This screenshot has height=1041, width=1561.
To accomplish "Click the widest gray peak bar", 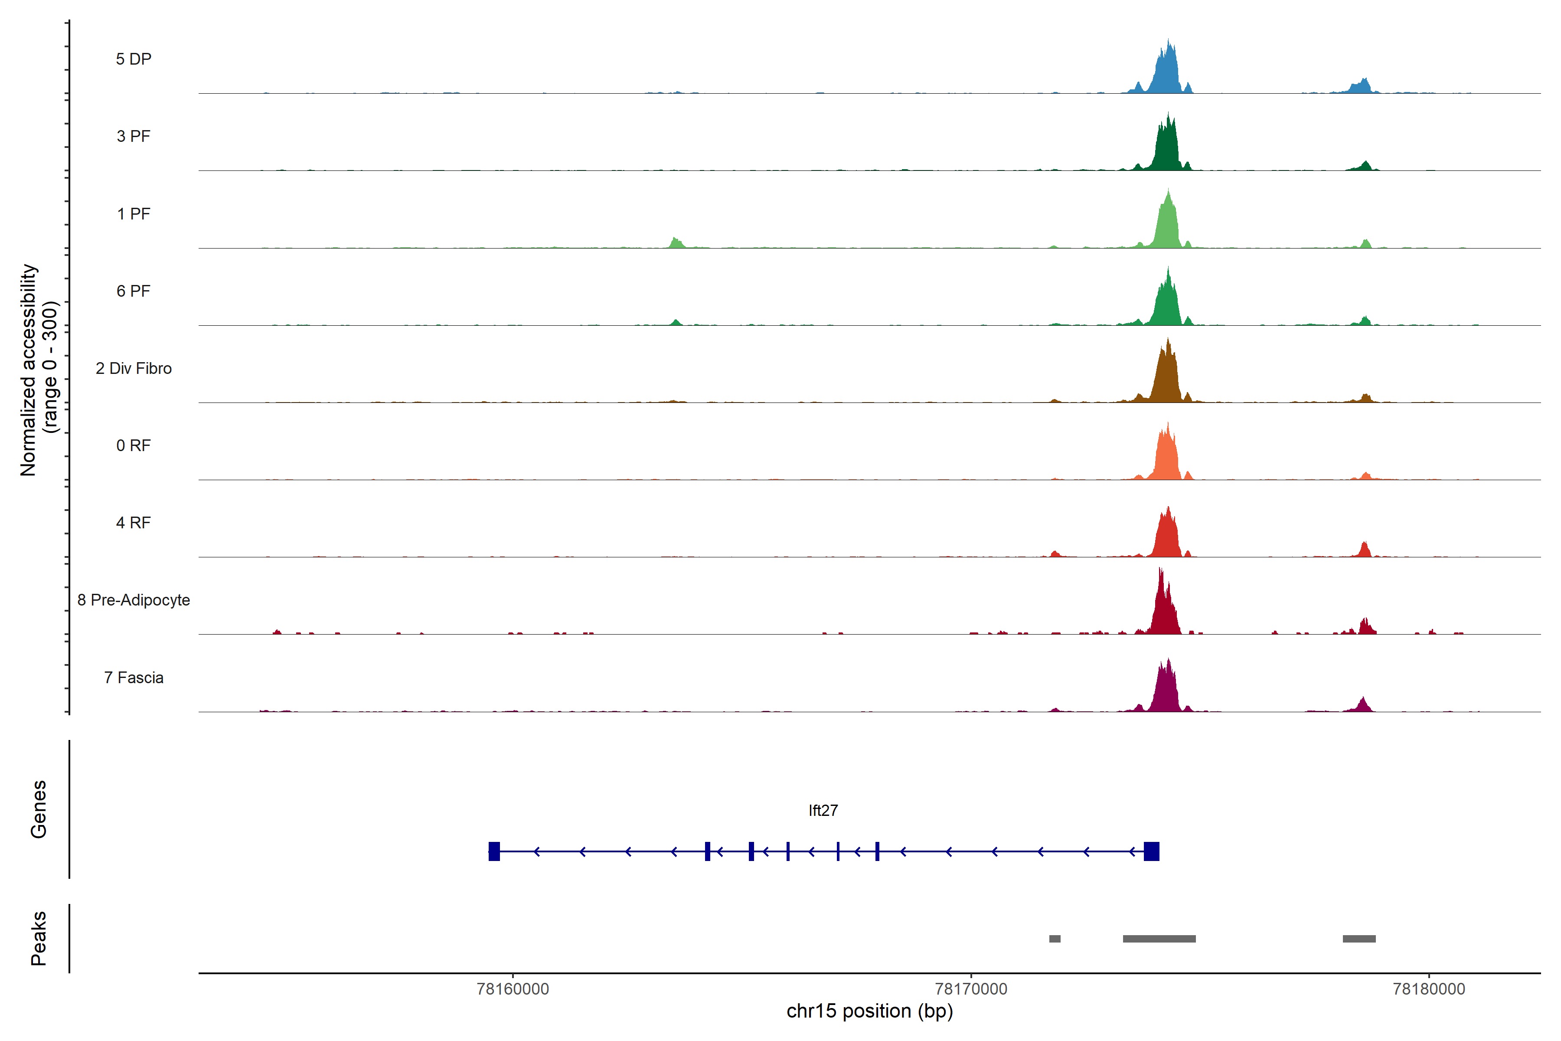I will coord(1159,939).
